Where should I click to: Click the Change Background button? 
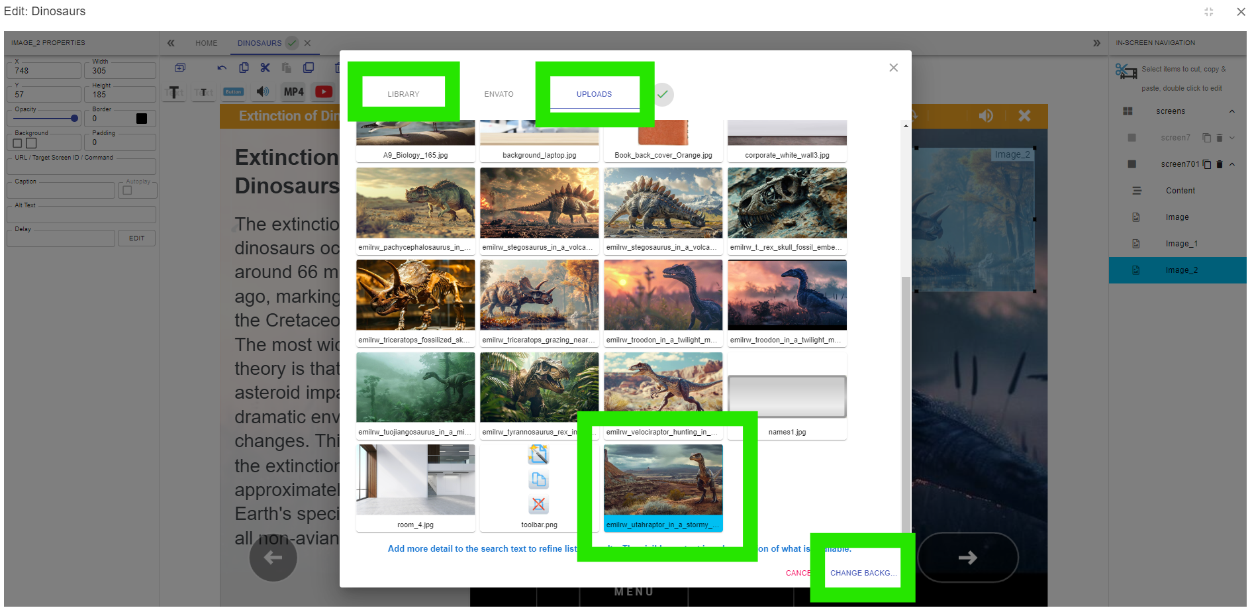pos(863,573)
